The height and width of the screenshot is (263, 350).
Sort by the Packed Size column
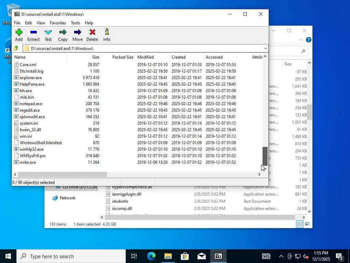click(118, 57)
